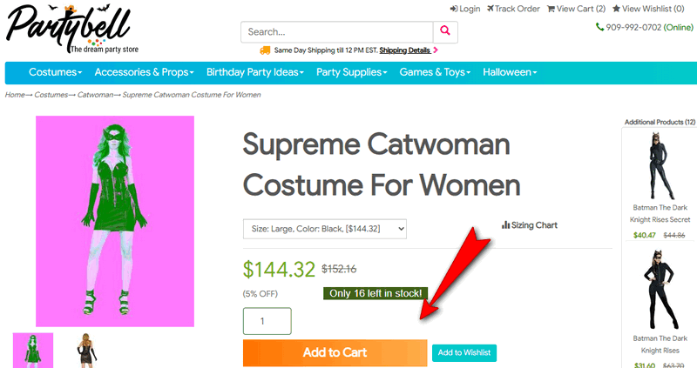Open the Halloween menu
This screenshot has height=368, width=697.
pos(510,72)
